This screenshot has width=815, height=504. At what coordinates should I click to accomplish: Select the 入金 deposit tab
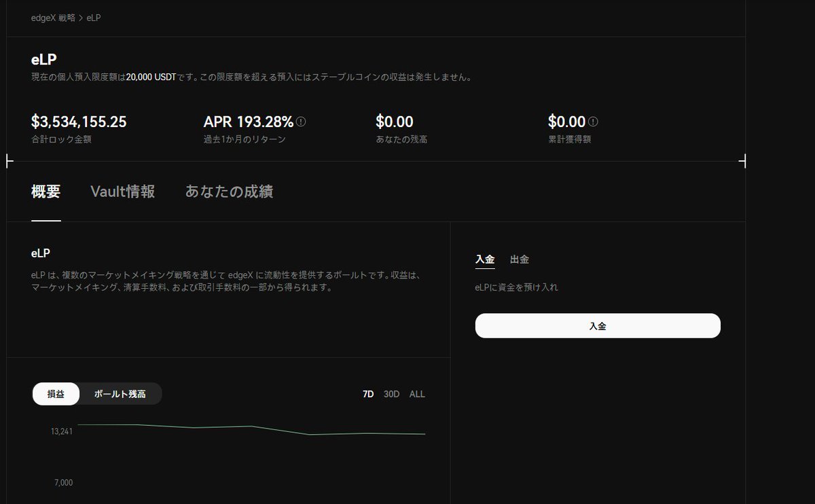(x=485, y=259)
